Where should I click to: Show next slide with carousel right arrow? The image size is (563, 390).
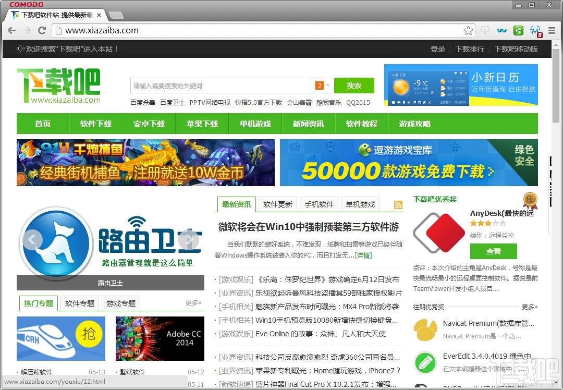coord(189,239)
